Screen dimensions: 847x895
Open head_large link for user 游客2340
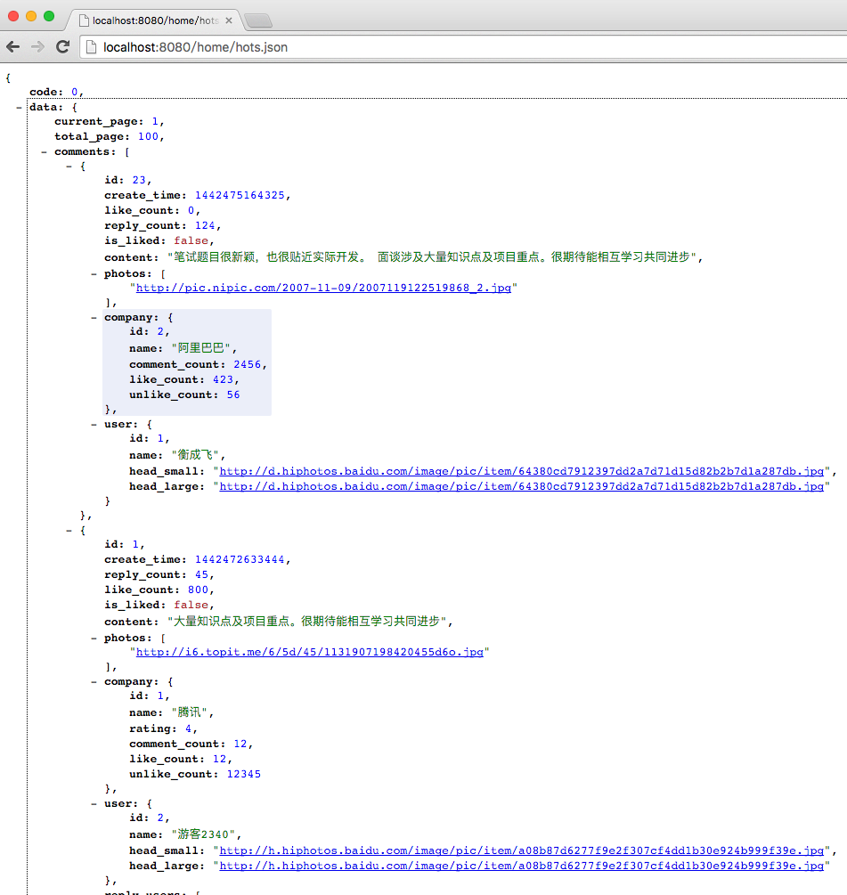pos(521,865)
